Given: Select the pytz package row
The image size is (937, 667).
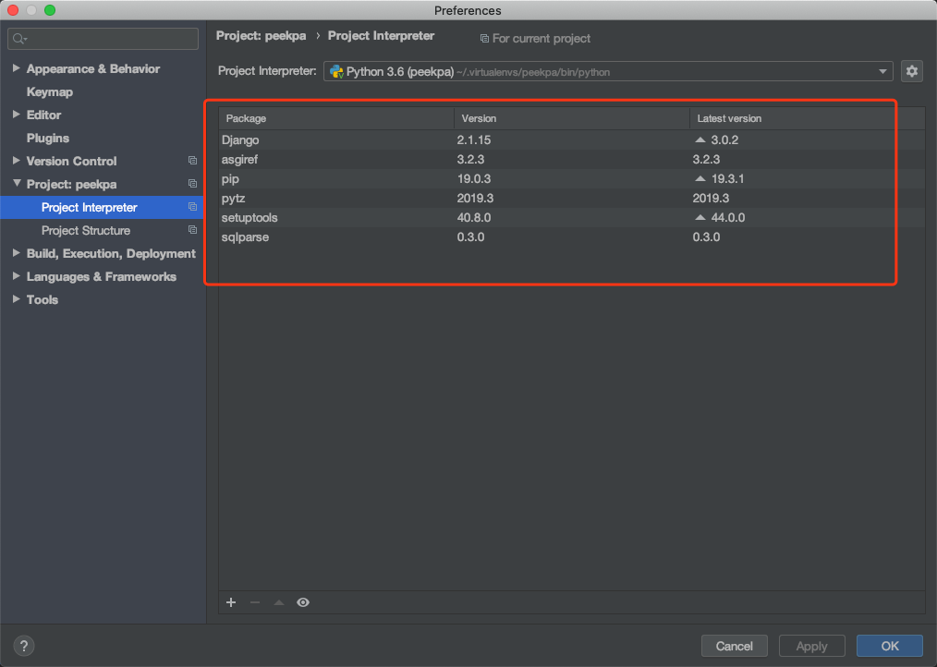Looking at the screenshot, I should tap(572, 199).
